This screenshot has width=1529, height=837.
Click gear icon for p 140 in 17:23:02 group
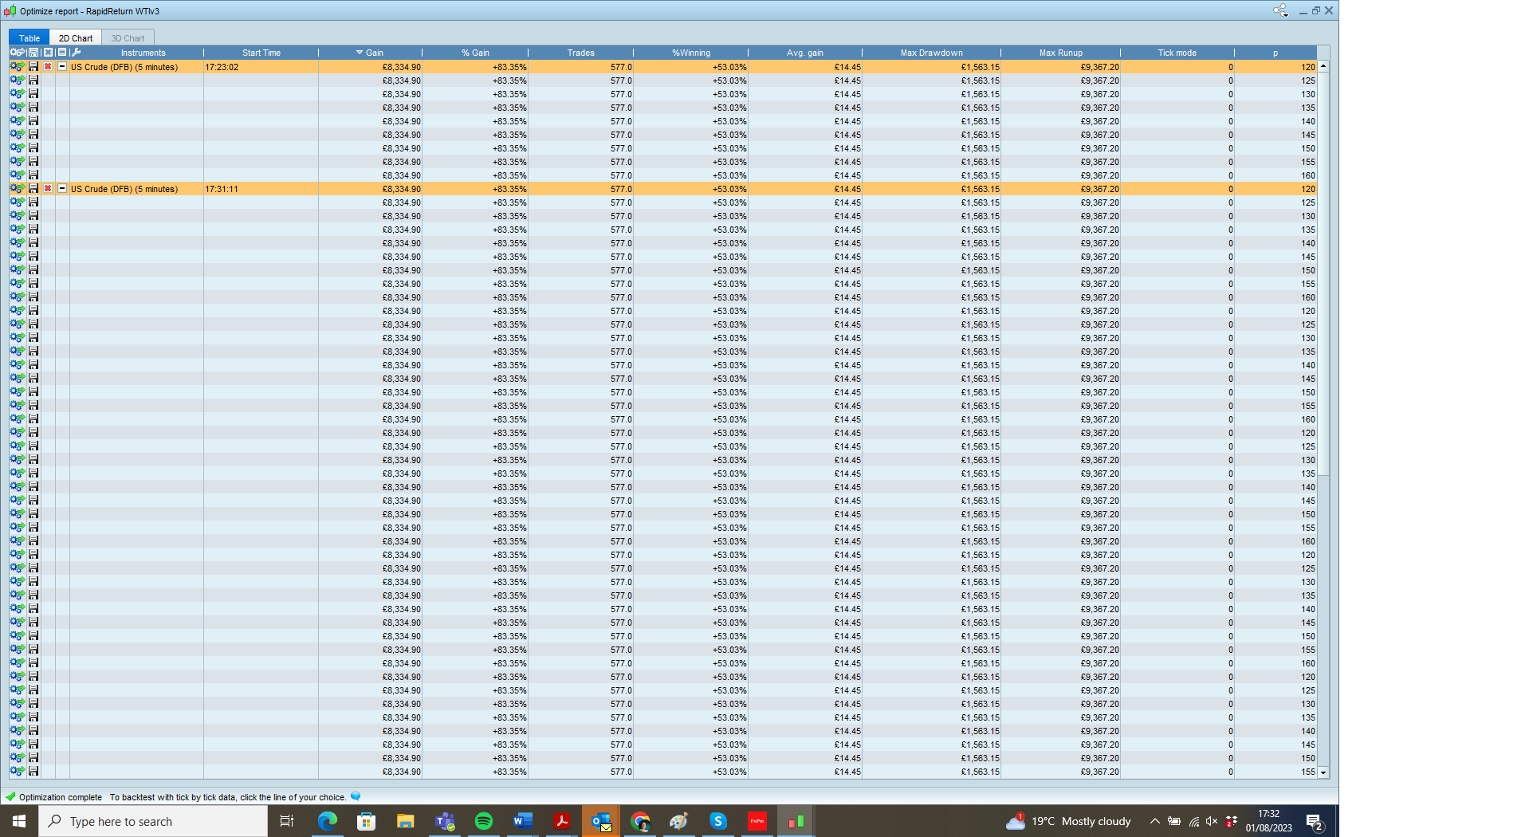pos(17,121)
